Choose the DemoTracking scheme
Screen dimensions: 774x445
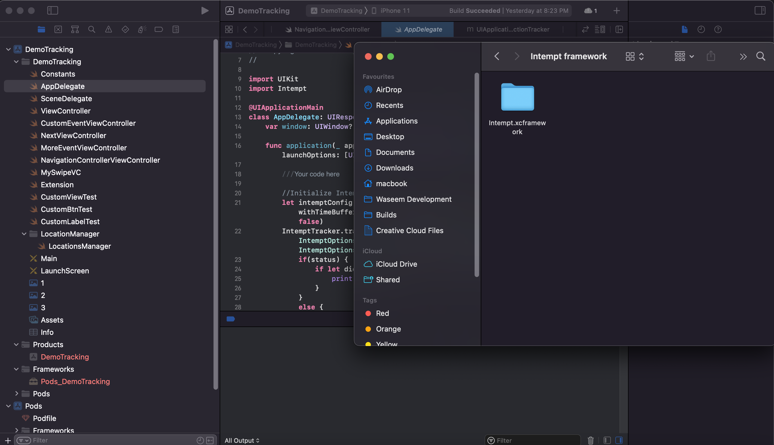coord(336,11)
